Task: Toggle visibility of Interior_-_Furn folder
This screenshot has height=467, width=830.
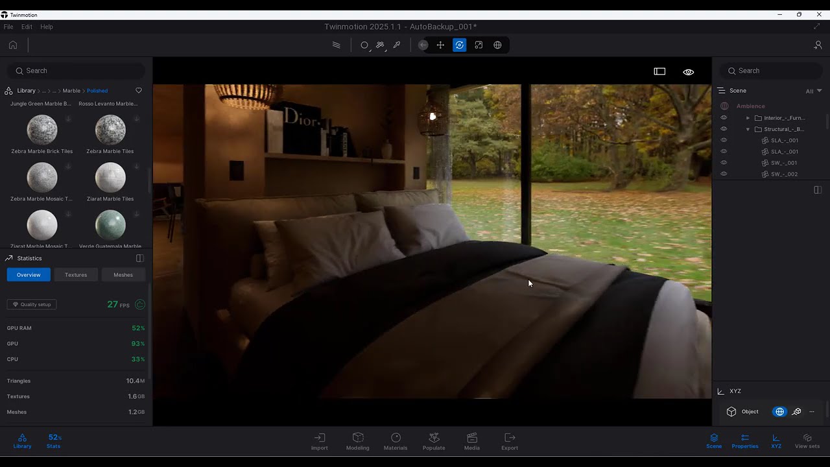Action: tap(724, 117)
